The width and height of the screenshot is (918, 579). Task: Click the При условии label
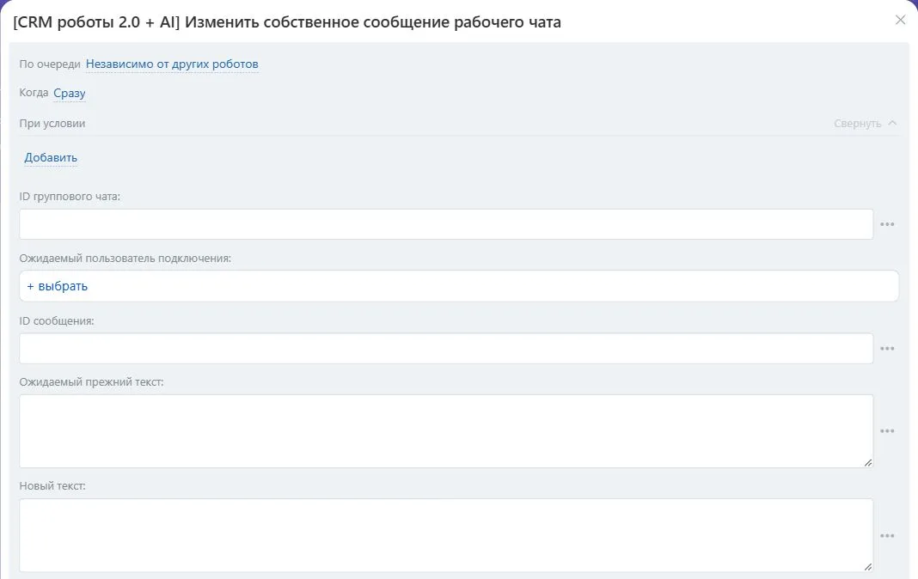pos(52,124)
